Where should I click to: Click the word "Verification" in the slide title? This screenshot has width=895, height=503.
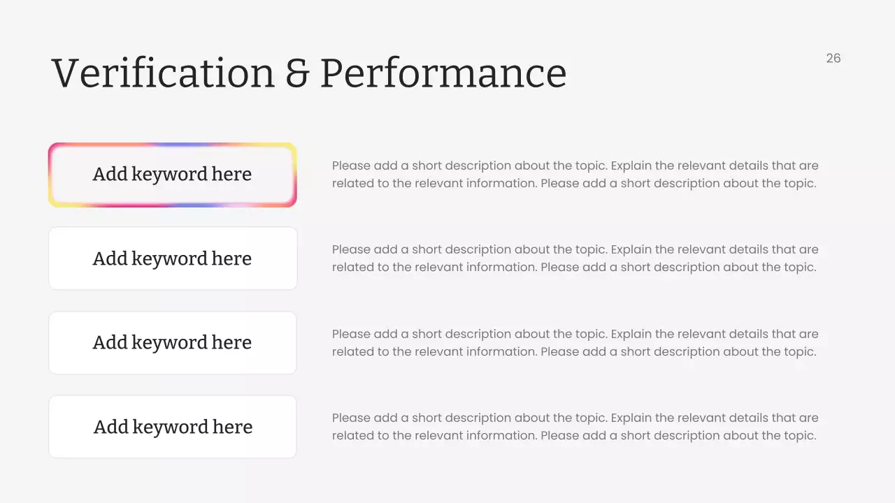point(163,73)
